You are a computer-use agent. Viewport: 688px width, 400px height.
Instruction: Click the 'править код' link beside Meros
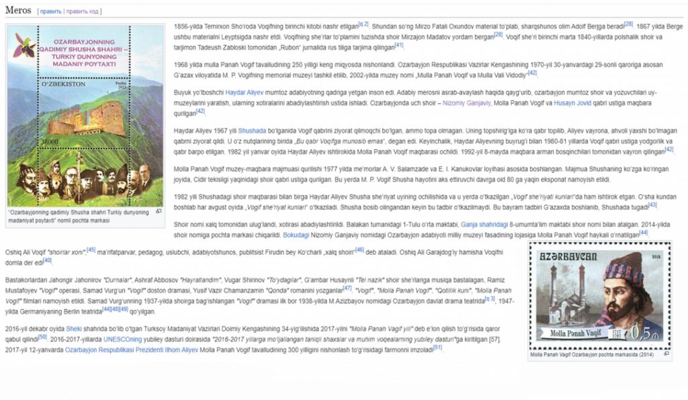82,11
